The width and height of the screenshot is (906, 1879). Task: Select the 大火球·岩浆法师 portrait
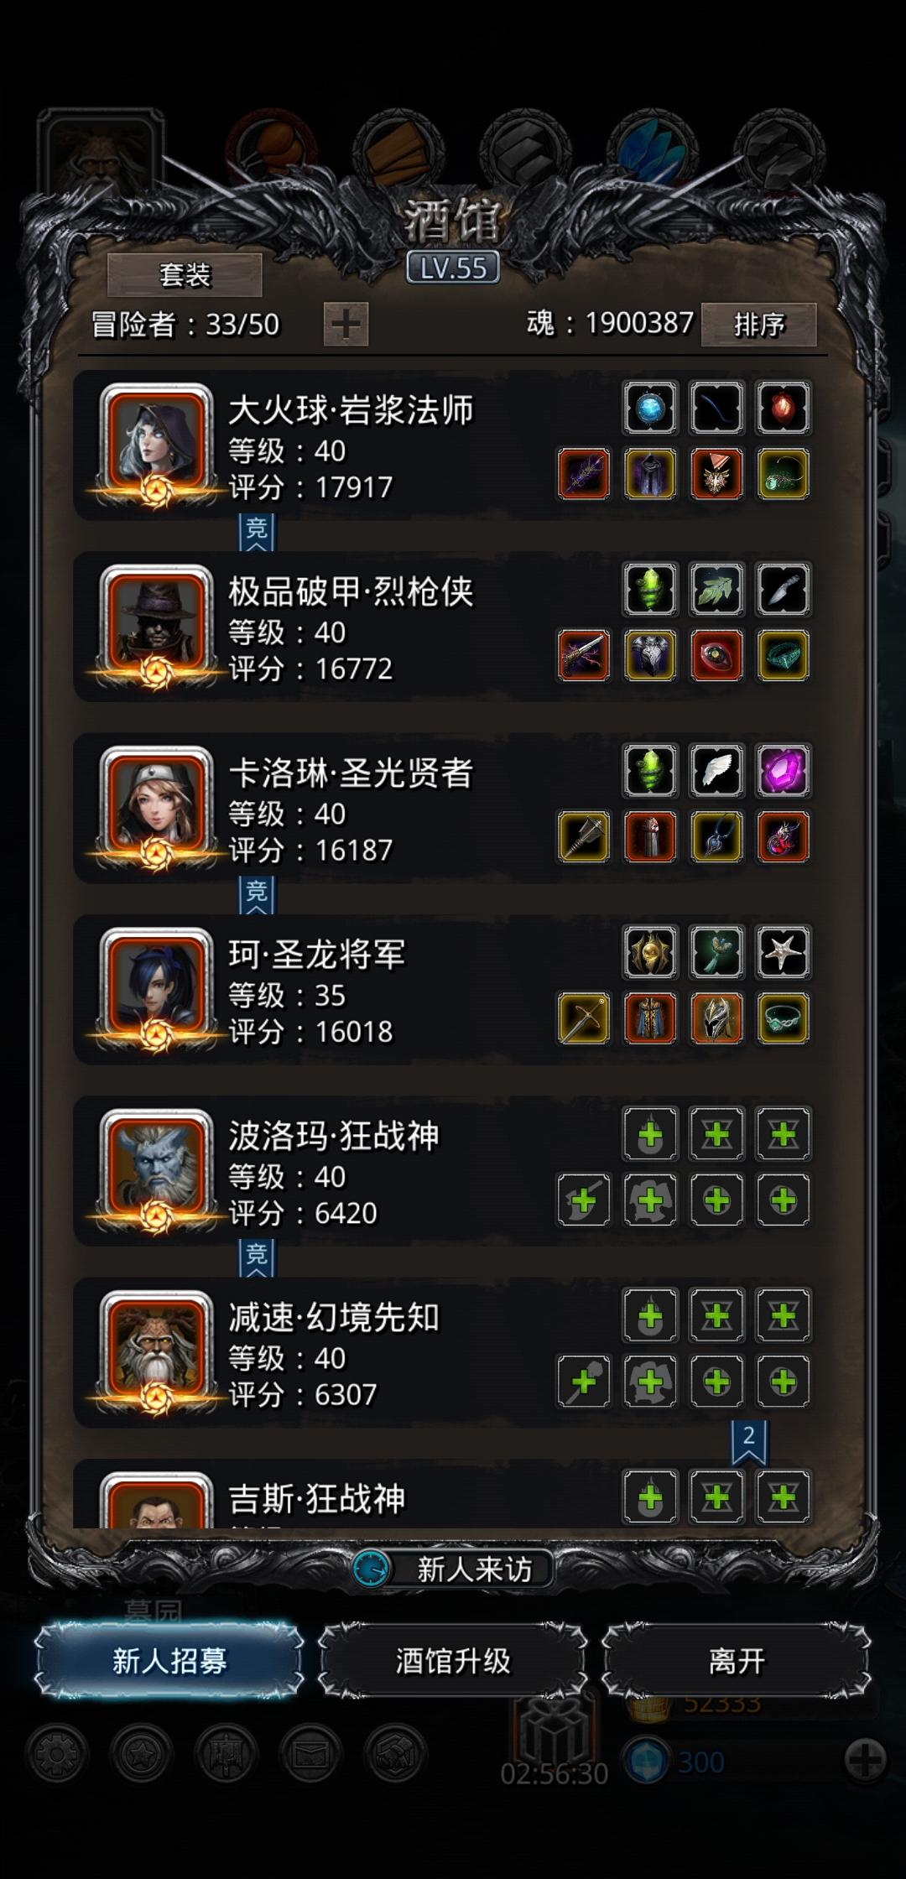pos(155,441)
